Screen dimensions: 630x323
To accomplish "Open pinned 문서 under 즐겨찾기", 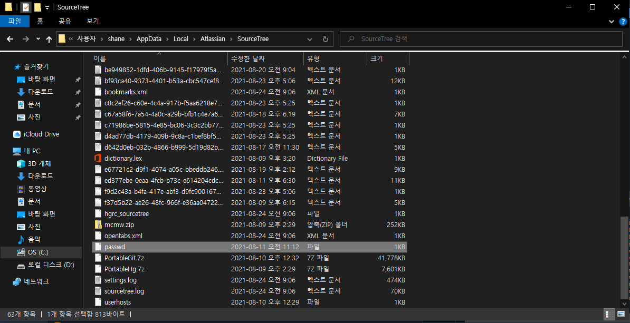I will pos(34,105).
